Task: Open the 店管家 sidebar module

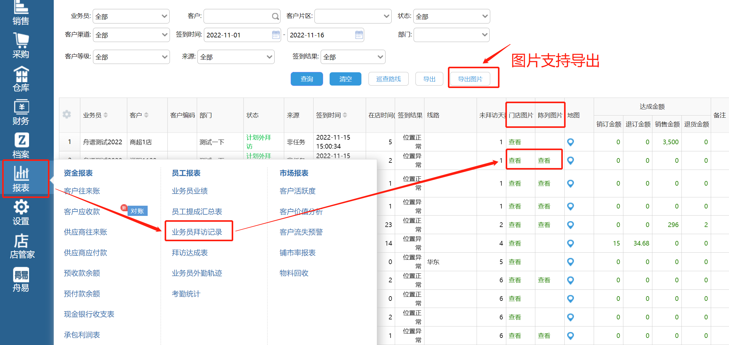Action: point(22,246)
